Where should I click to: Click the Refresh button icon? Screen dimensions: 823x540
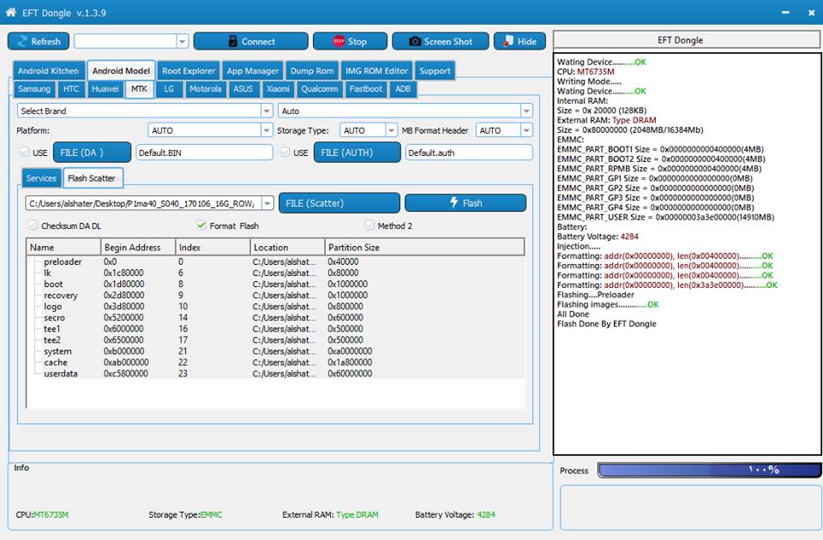[22, 41]
